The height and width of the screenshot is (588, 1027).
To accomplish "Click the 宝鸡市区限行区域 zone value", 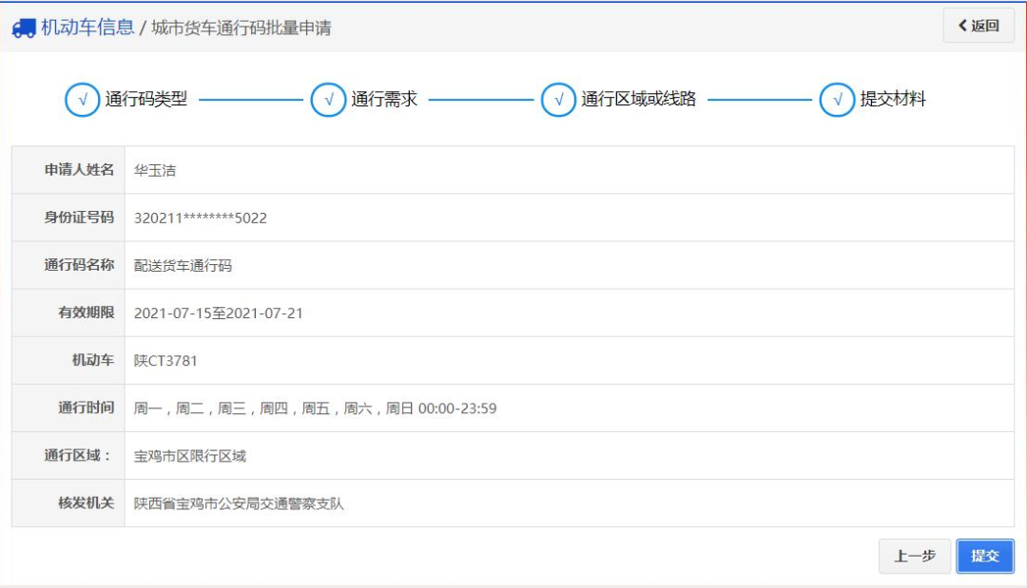I will click(190, 456).
